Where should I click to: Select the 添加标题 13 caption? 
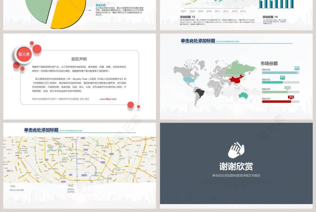click(187, 17)
